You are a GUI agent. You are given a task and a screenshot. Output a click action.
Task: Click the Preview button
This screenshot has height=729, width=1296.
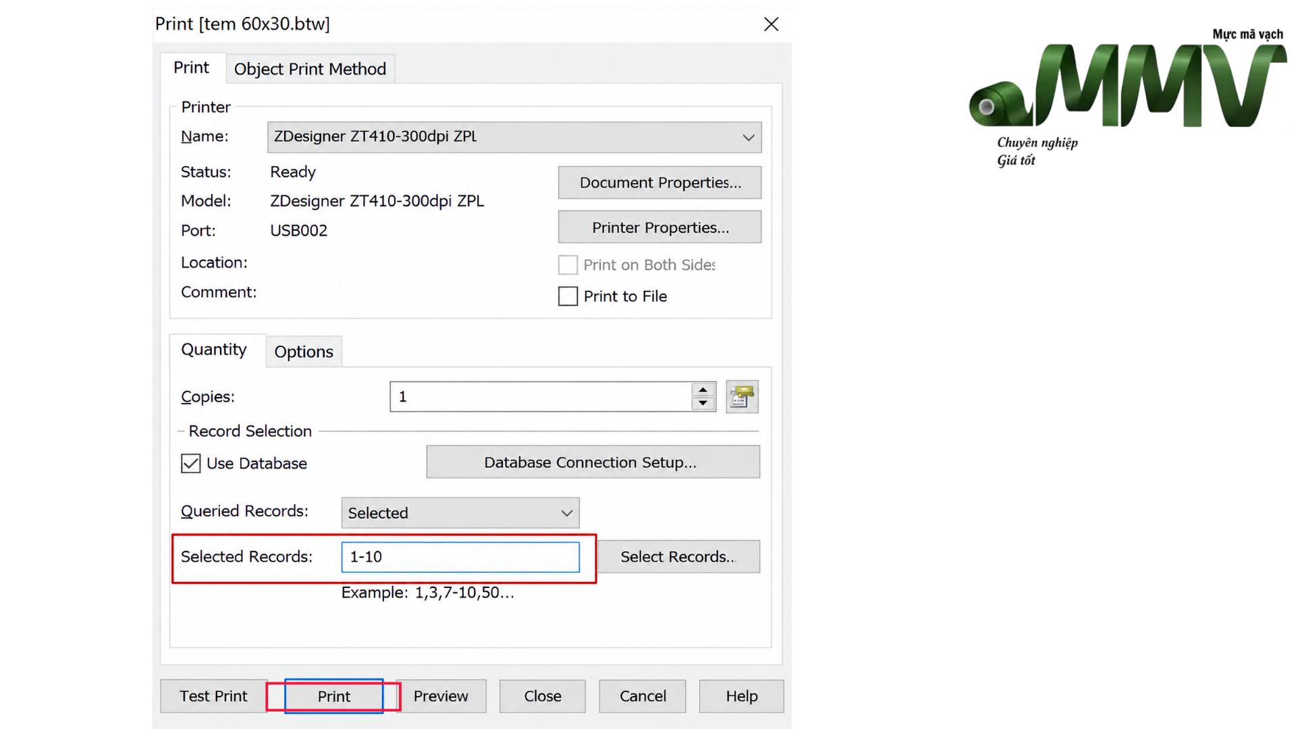(x=441, y=696)
